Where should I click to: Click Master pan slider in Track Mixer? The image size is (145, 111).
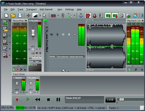17,92
